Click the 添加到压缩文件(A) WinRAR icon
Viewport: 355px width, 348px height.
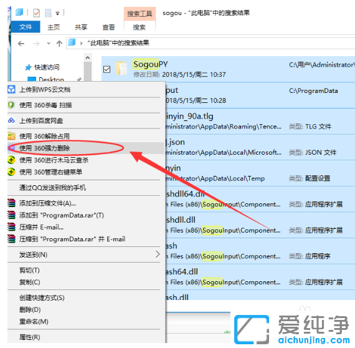click(x=11, y=203)
